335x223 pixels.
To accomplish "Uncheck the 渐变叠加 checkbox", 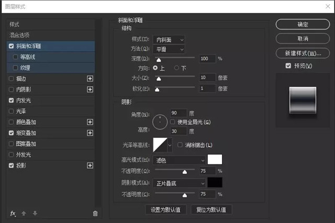I will (12, 133).
